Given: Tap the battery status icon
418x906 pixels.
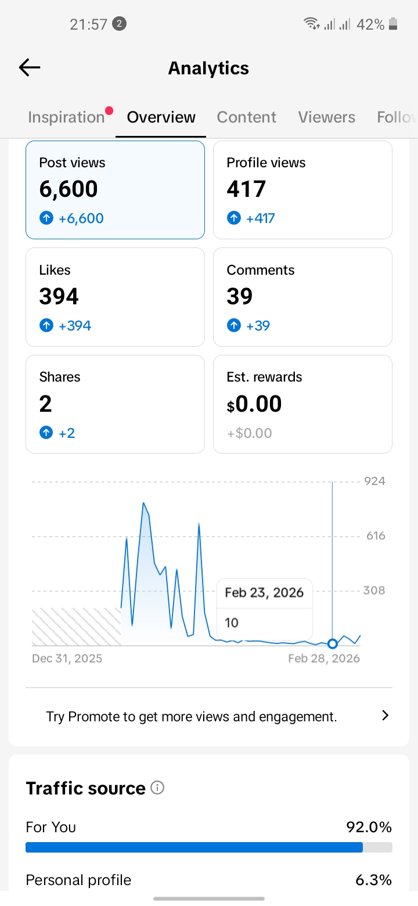Looking at the screenshot, I should 394,24.
